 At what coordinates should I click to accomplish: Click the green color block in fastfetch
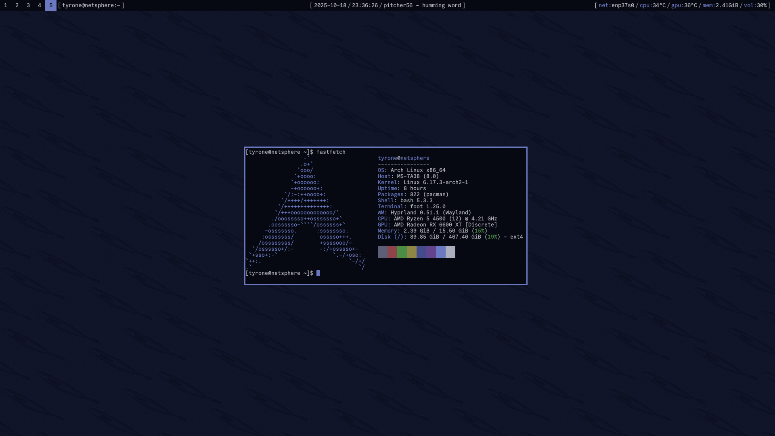point(402,252)
